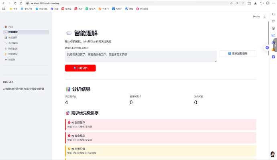This screenshot has width=277, height=160.
Task: Open the user profile avatar icon
Action: tap(268, 3)
